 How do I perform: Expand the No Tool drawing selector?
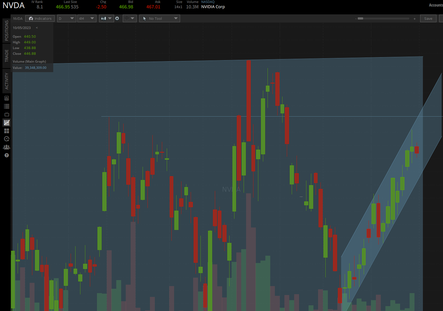click(x=159, y=18)
